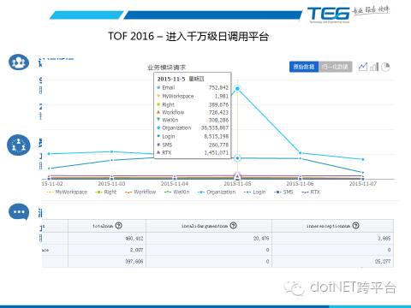Click Login data point on 2015-11-05
The image size is (411, 308).
[237, 158]
